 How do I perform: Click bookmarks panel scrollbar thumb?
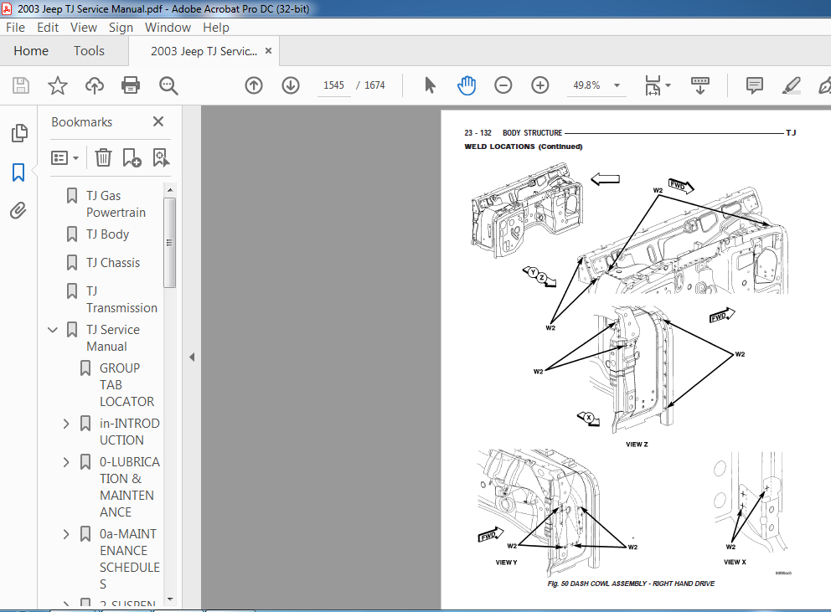pos(170,243)
